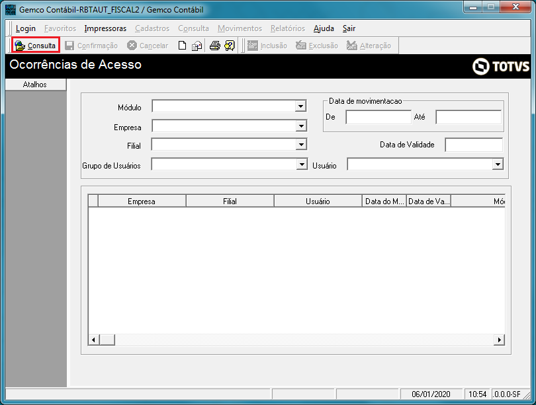Viewport: 536px width, 405px height.
Task: Click the Alteração toolbar button
Action: click(369, 46)
